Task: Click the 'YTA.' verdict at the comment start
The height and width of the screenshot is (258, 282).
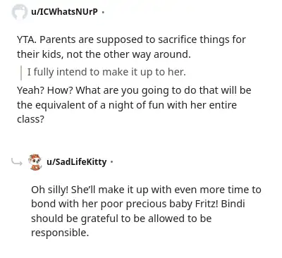Action: (x=27, y=39)
